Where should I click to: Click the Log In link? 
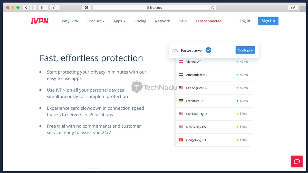(245, 21)
